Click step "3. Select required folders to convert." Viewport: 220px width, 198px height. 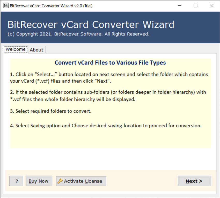point(51,111)
